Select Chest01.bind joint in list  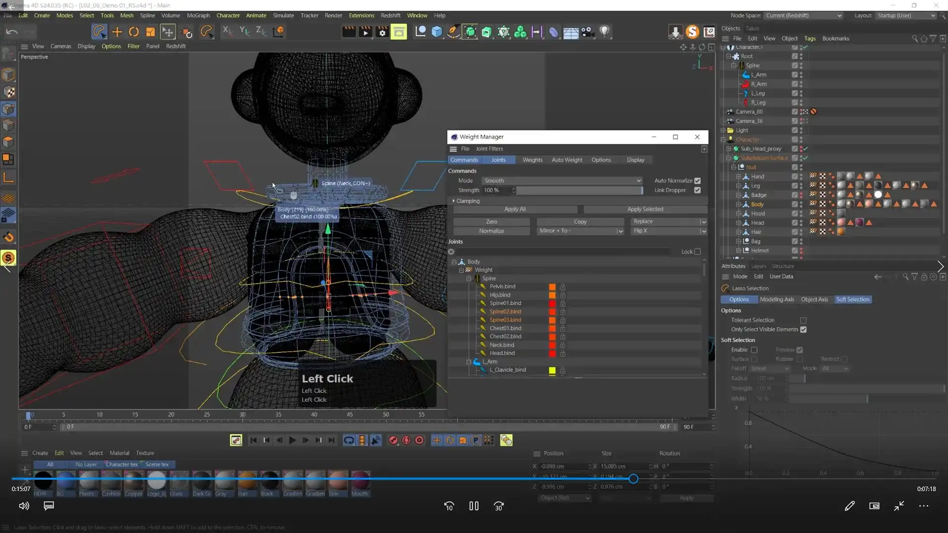(505, 328)
